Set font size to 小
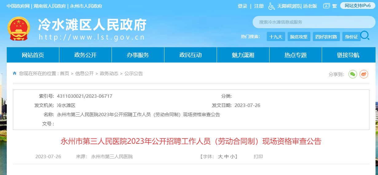 coord(233,157)
